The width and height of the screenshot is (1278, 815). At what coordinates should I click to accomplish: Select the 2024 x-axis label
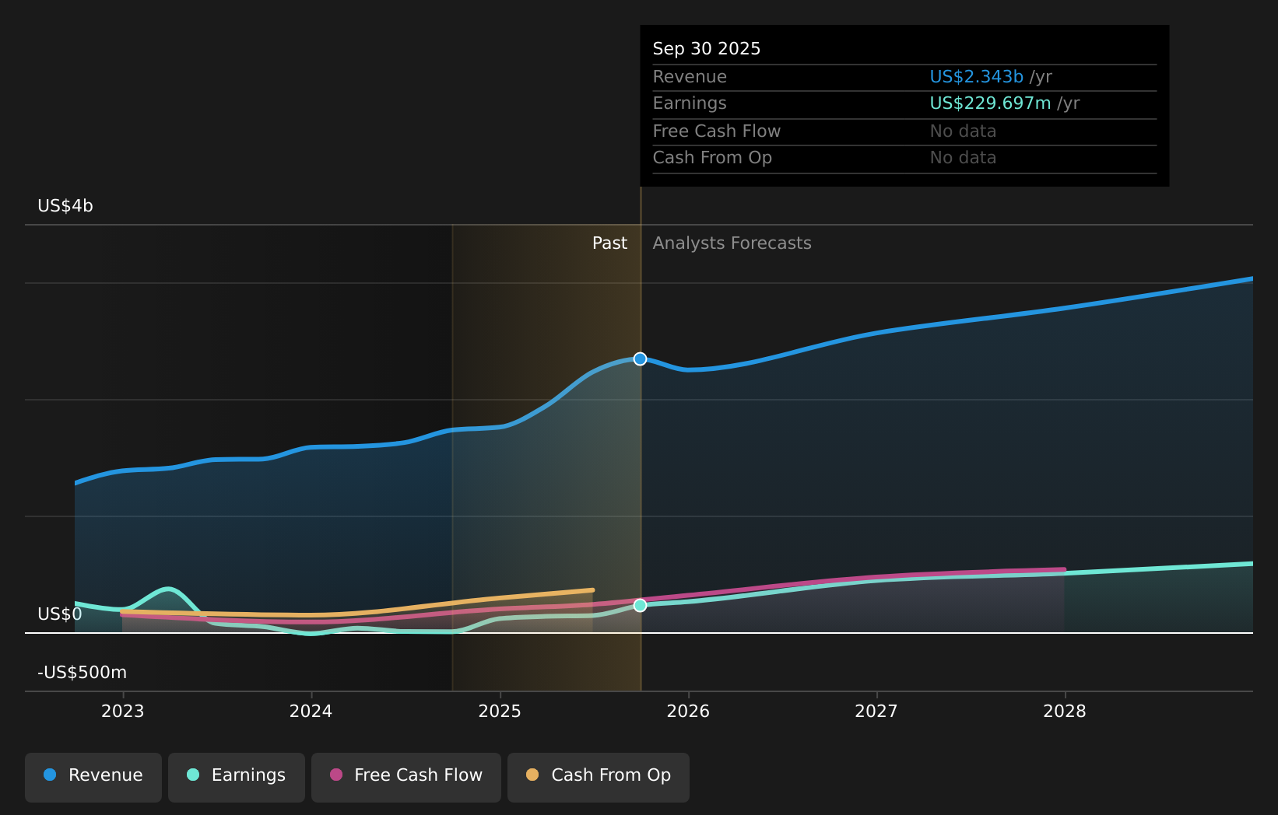(x=311, y=711)
